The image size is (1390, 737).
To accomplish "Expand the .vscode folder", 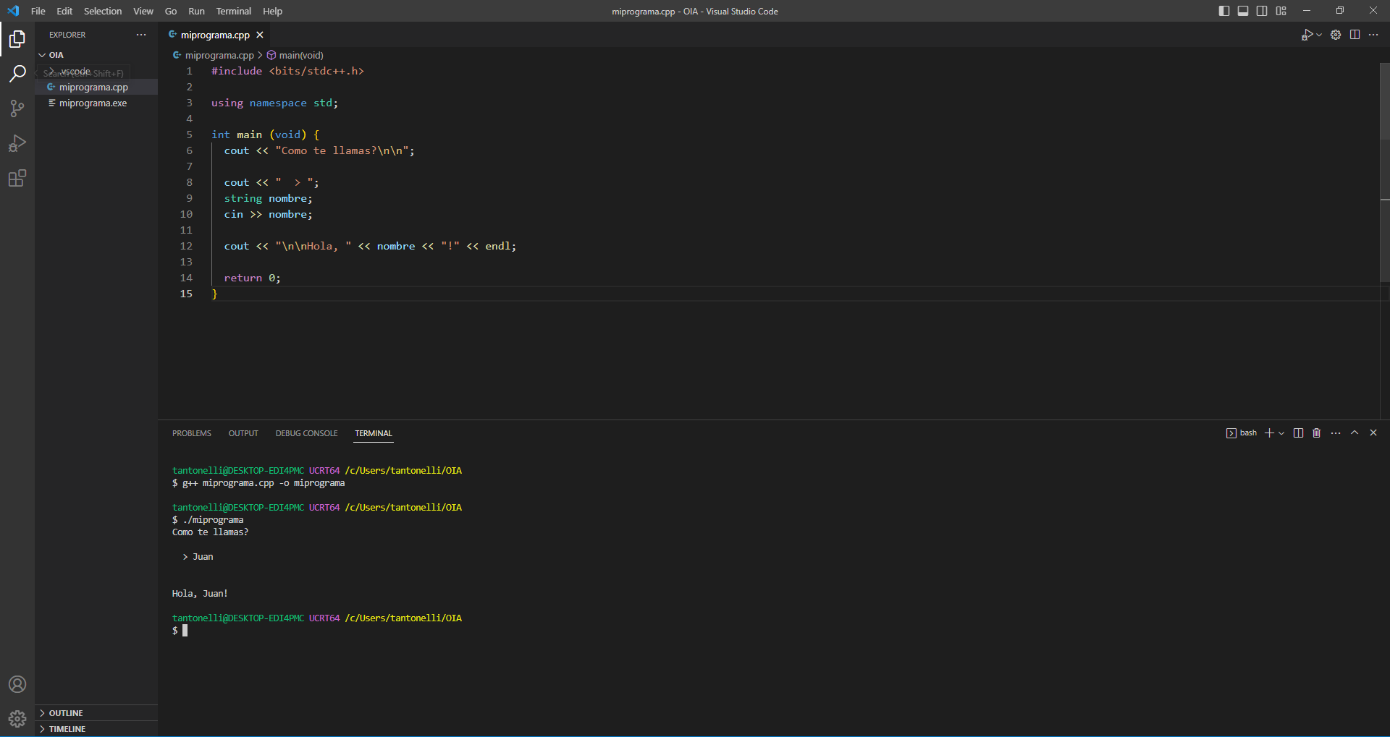I will [96, 72].
